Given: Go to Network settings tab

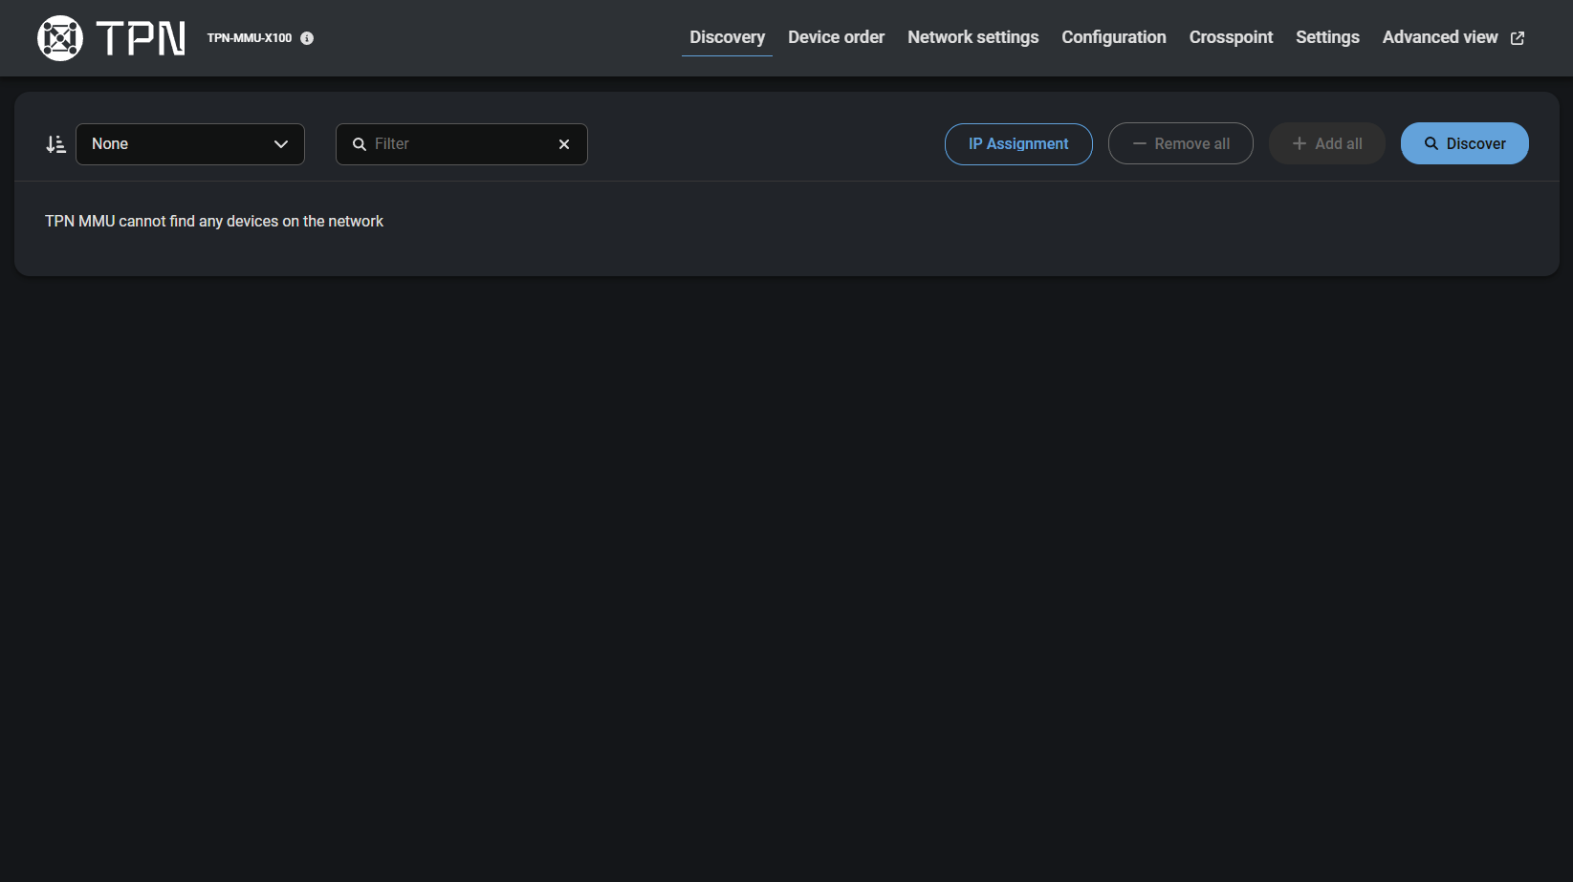Looking at the screenshot, I should coord(972,37).
